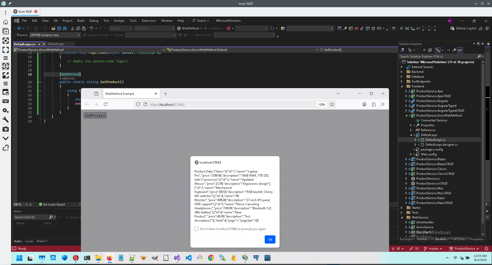Open the Build menu
The width and height of the screenshot is (492, 265).
click(x=81, y=21)
